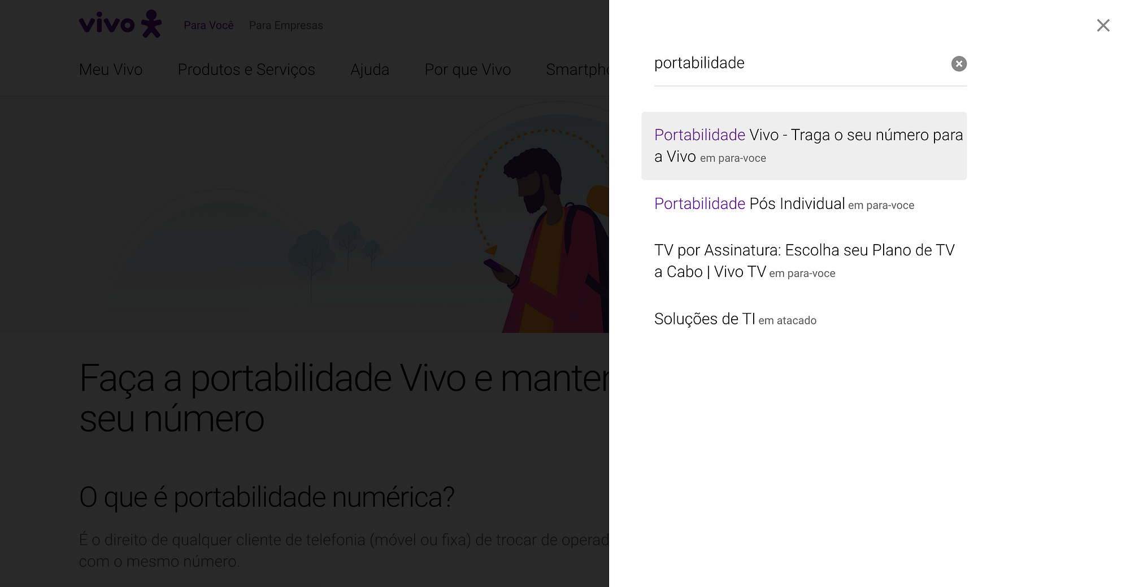Switch to the Para Empresas tab

click(286, 25)
